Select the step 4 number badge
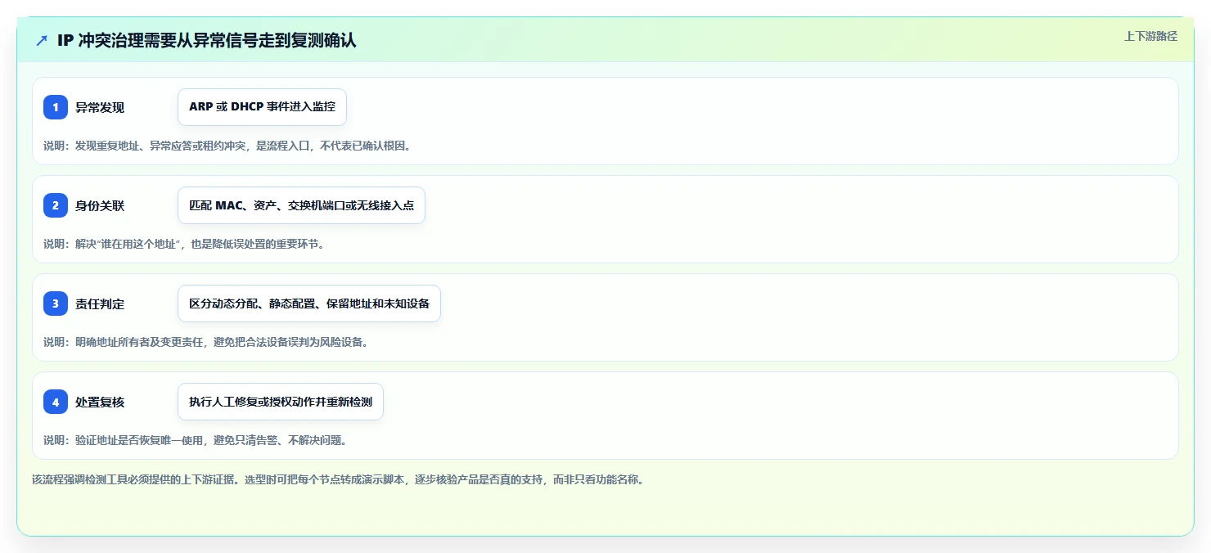This screenshot has height=553, width=1211. tap(56, 402)
